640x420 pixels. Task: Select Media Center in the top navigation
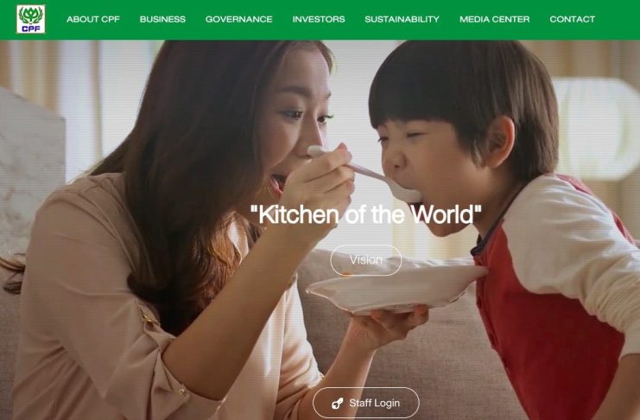495,19
